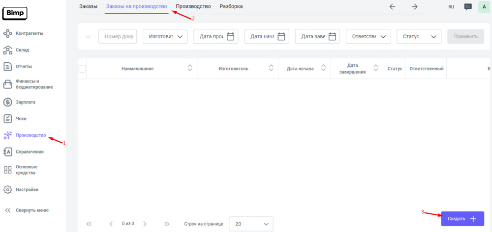The width and height of the screenshot is (492, 232).
Task: Open the Склад warehouse icon
Action: click(7, 50)
